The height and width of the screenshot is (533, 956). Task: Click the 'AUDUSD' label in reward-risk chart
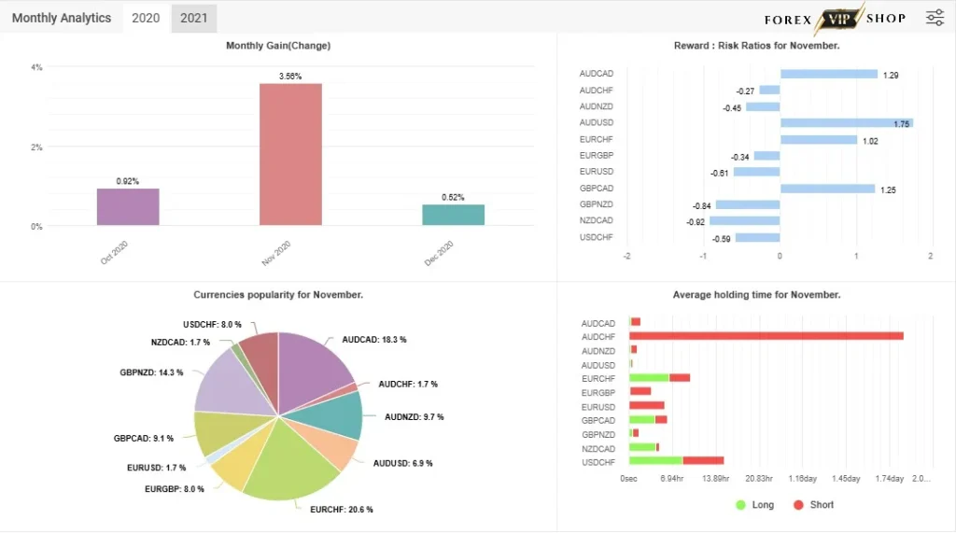597,122
